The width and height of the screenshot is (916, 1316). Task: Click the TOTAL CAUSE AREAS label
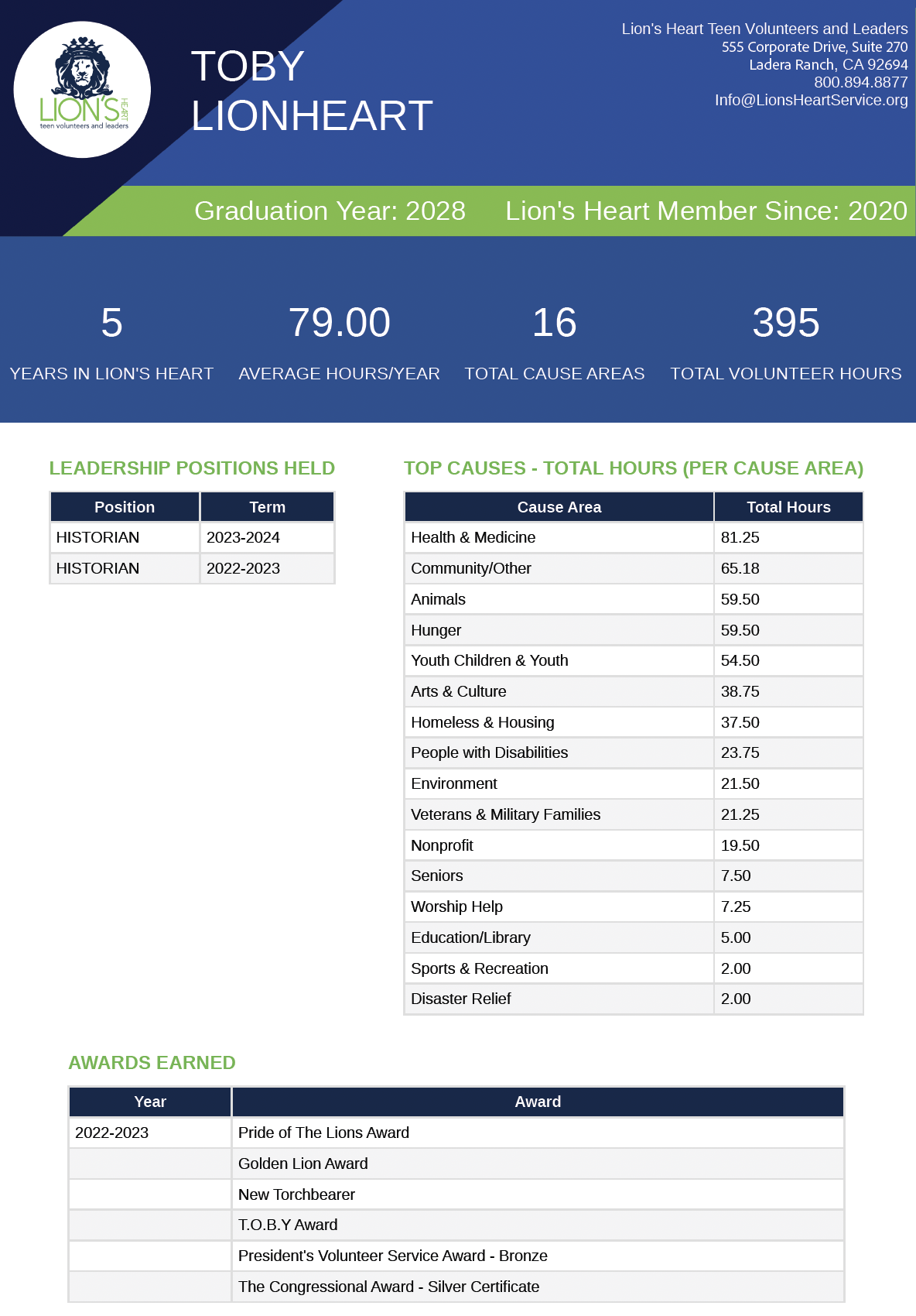coord(554,373)
